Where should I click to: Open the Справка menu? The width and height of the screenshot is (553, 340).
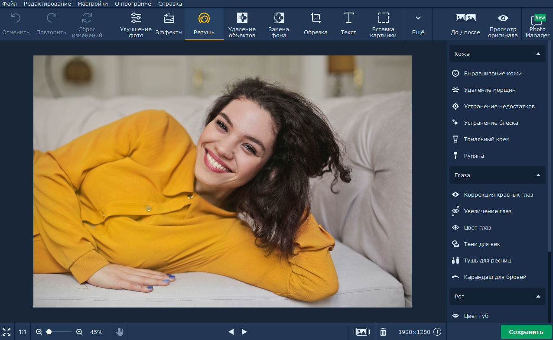[x=170, y=4]
